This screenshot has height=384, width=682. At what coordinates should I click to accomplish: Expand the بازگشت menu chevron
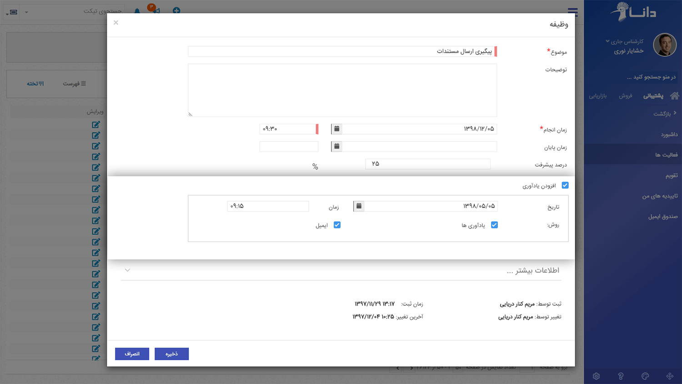click(675, 113)
